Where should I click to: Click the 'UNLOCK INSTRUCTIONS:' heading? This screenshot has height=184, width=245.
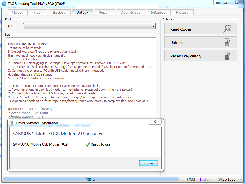pos(27,44)
